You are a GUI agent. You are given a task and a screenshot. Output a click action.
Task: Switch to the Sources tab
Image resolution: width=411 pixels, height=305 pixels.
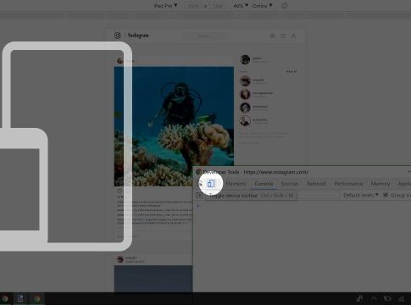290,184
